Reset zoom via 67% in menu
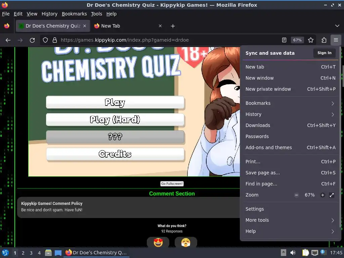344x258 pixels. pyautogui.click(x=309, y=195)
